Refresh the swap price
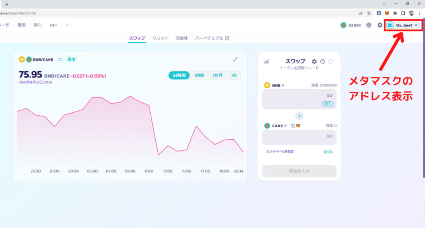This screenshot has width=425, height=228. (x=331, y=61)
